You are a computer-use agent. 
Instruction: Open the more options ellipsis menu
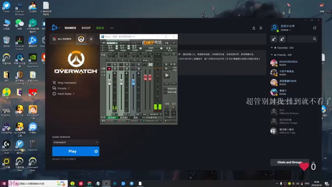(x=112, y=28)
